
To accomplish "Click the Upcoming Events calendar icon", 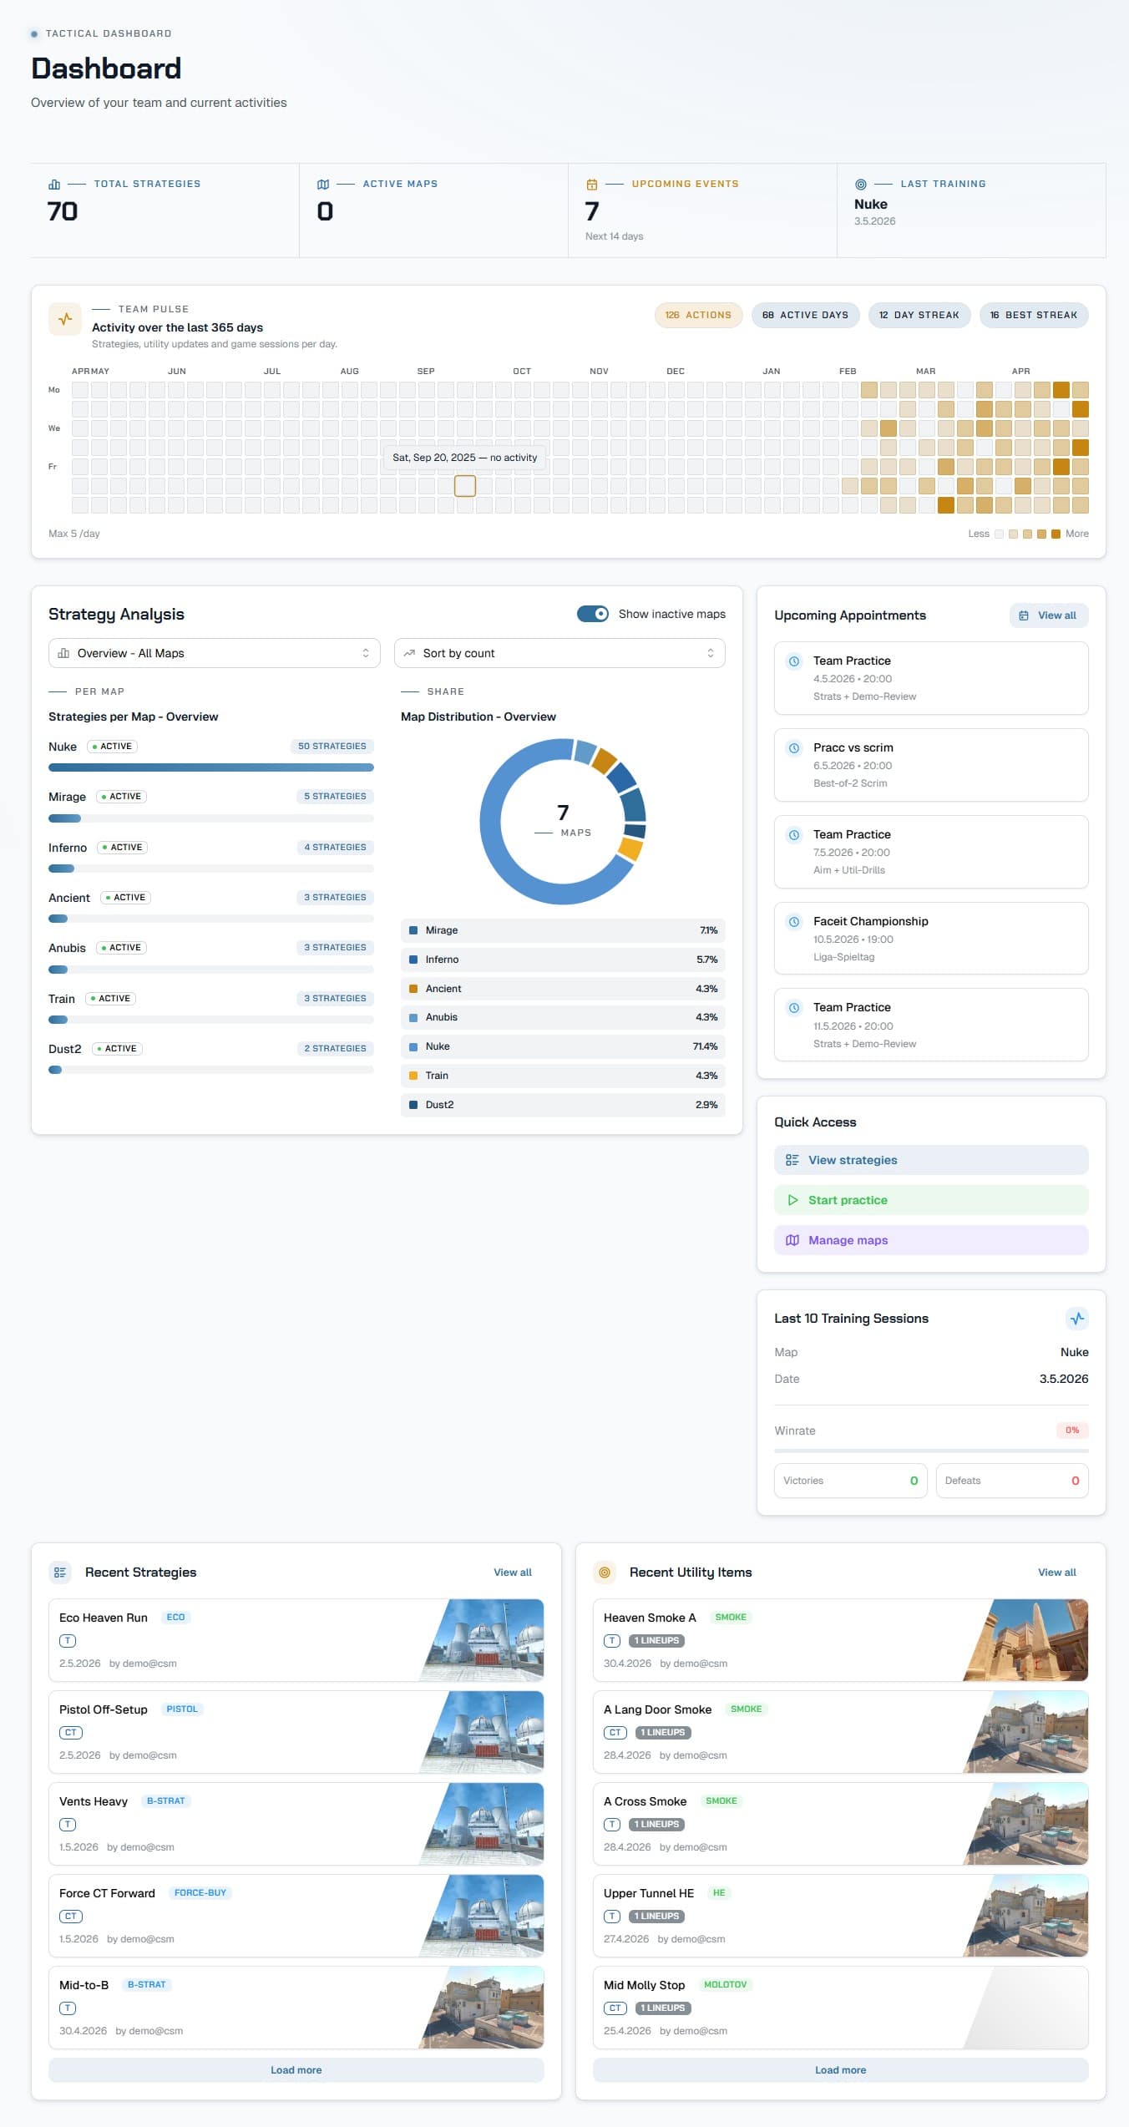I will [592, 184].
